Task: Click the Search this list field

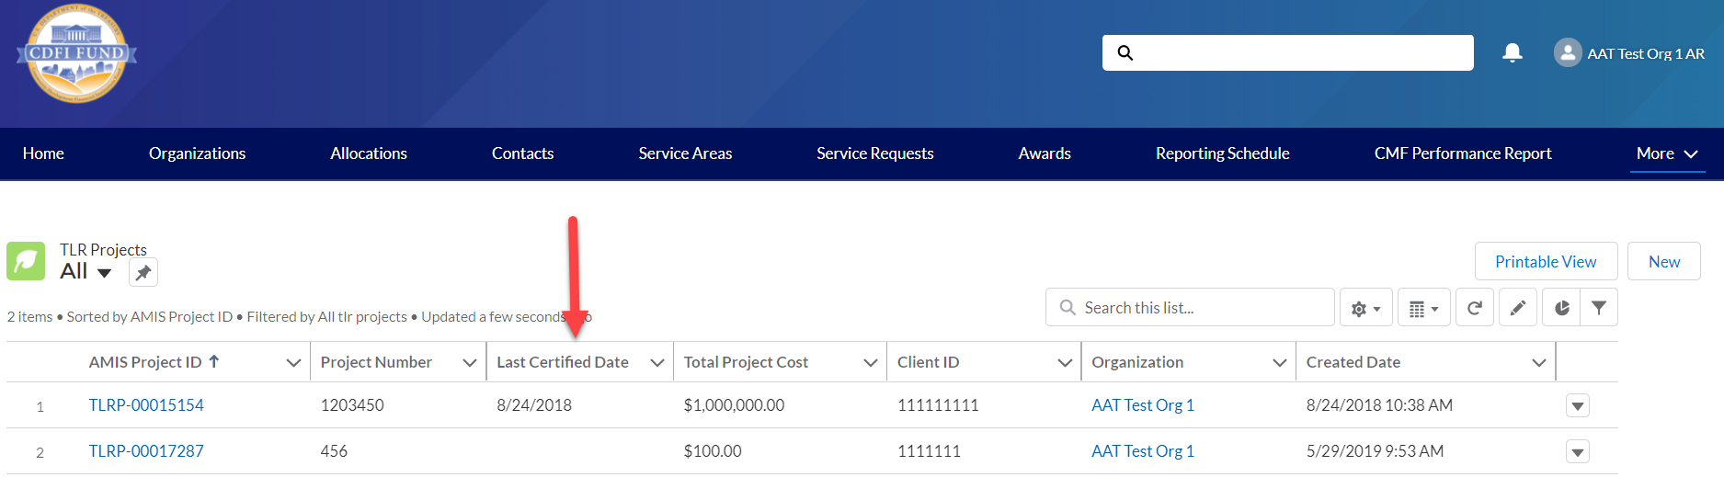Action: (1195, 308)
